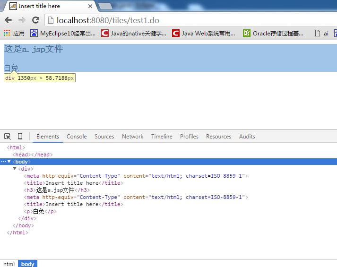Select the body breadcrumb at bottom
Image resolution: width=337 pixels, height=267 pixels.
[x=27, y=264]
